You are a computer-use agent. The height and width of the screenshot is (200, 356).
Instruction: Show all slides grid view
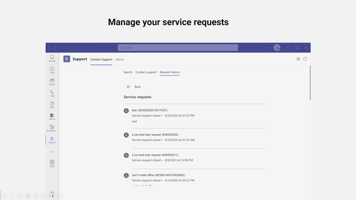click(28, 196)
